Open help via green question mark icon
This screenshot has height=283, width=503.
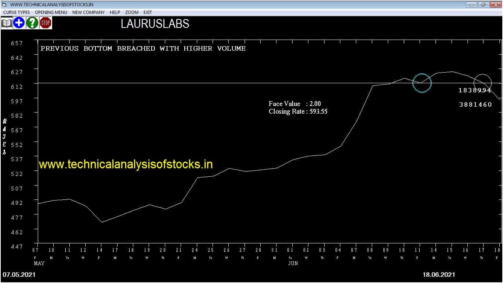coord(32,23)
